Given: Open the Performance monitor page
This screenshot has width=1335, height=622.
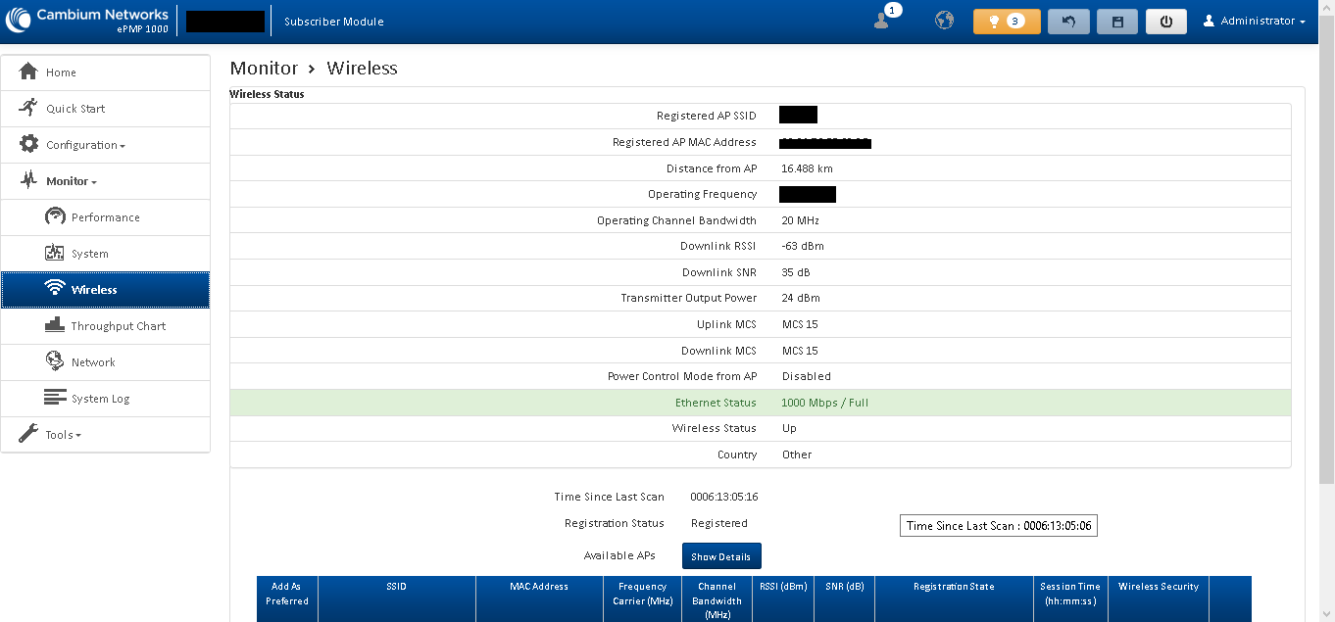Looking at the screenshot, I should [105, 217].
